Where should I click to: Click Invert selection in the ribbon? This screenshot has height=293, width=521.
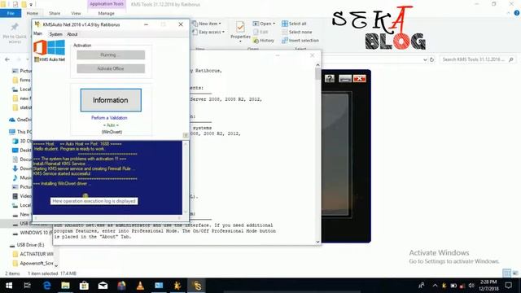click(300, 41)
